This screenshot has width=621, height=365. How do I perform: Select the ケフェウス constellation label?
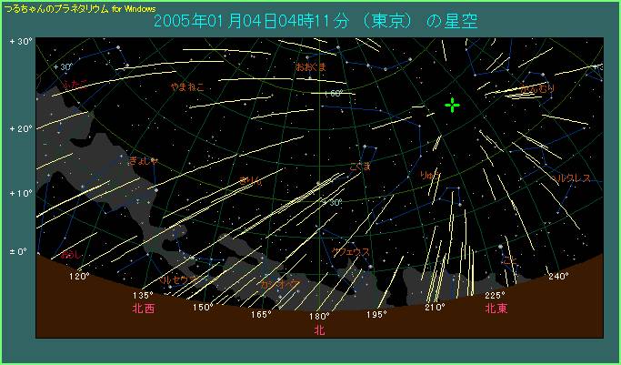[351, 252]
